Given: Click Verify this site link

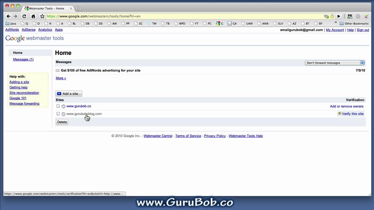Looking at the screenshot, I should (353, 114).
